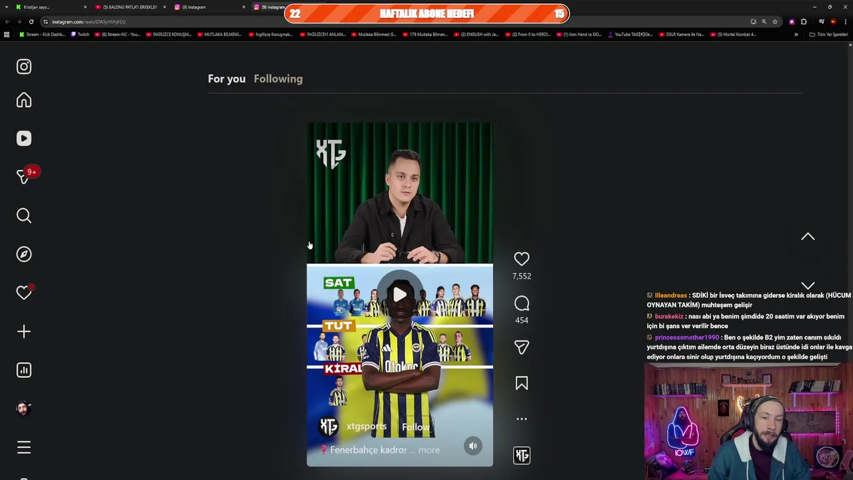Click the like count 7,552
This screenshot has height=480, width=853.
(522, 276)
